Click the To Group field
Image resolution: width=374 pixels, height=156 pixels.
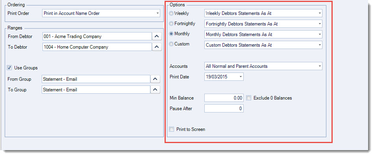pyautogui.click(x=96, y=89)
